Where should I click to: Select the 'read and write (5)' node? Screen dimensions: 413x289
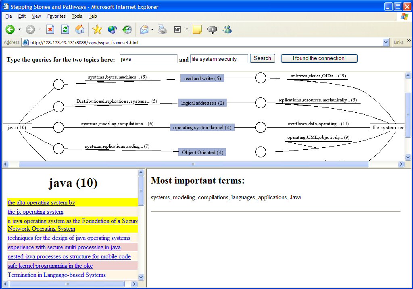click(202, 78)
